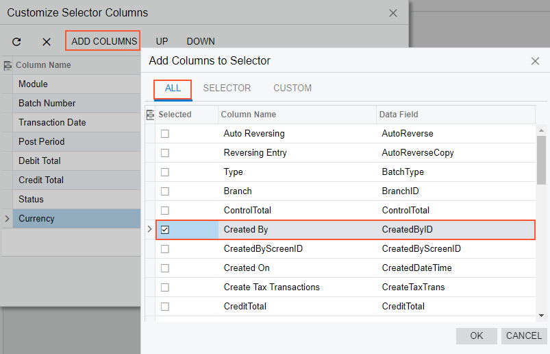
Task: Close the Add Columns to Selector dialog
Action: [x=535, y=61]
